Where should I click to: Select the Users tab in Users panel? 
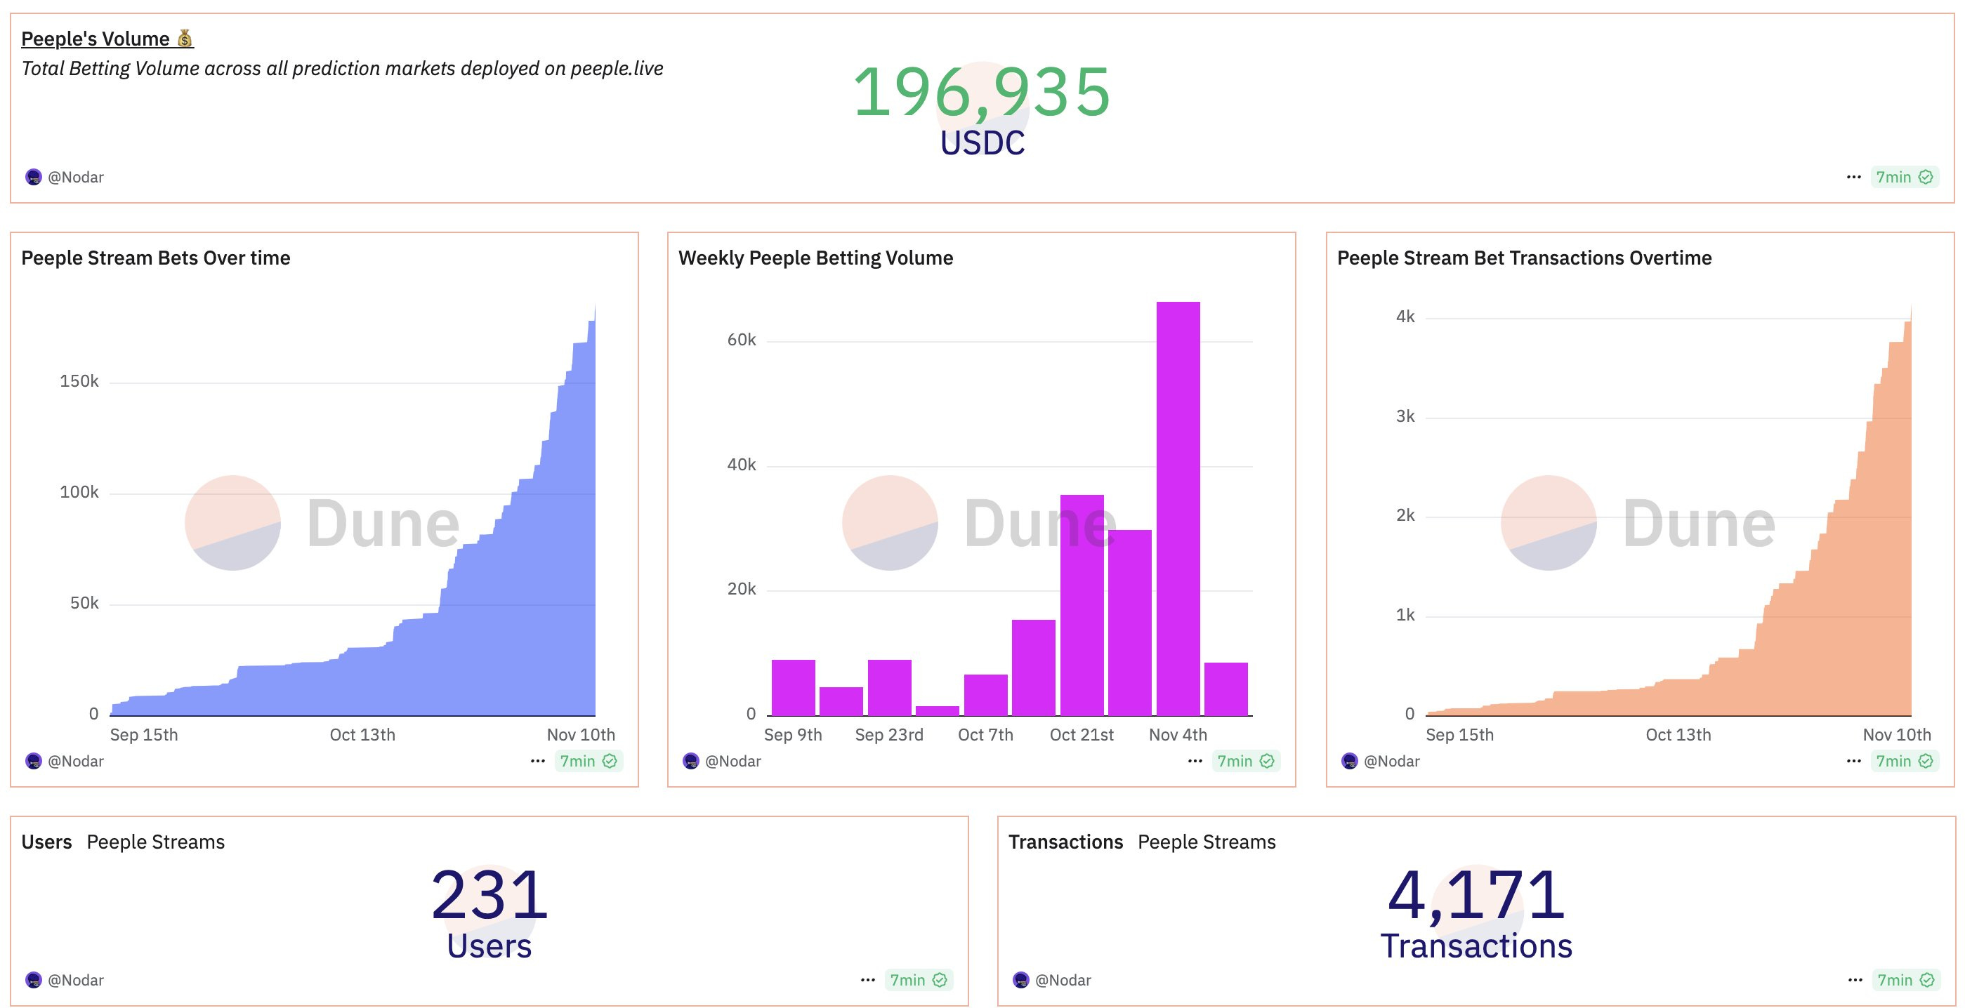click(x=46, y=842)
